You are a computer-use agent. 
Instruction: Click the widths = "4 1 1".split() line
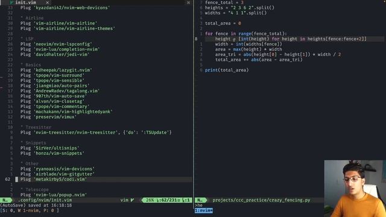236,13
